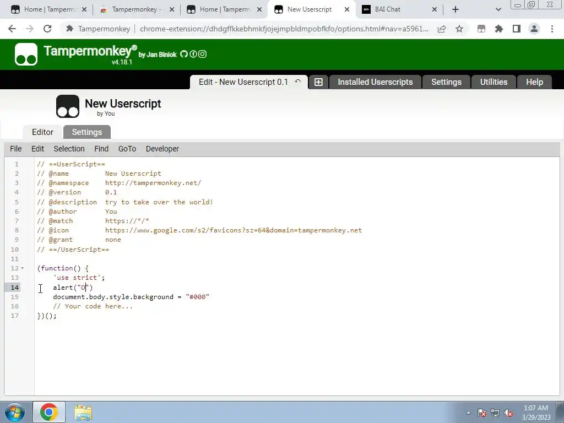Go back with browser back arrow

point(12,29)
